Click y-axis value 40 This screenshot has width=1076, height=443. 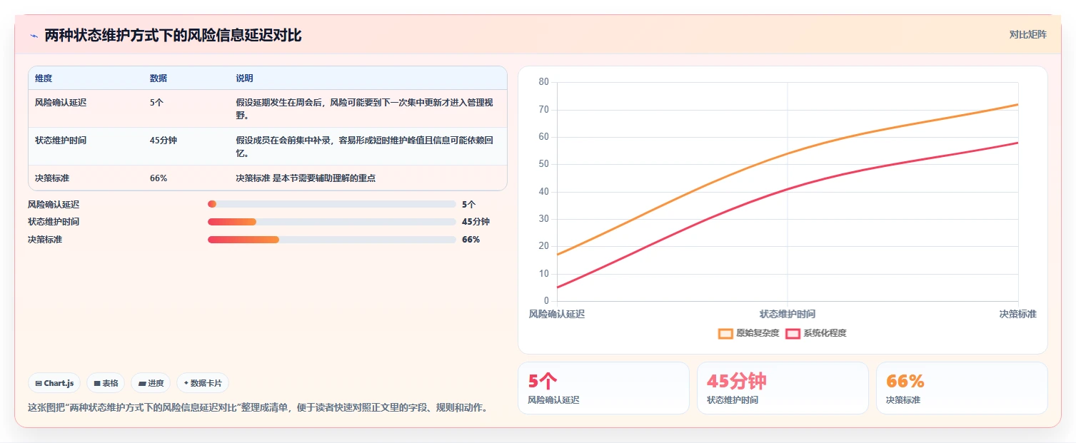point(544,192)
